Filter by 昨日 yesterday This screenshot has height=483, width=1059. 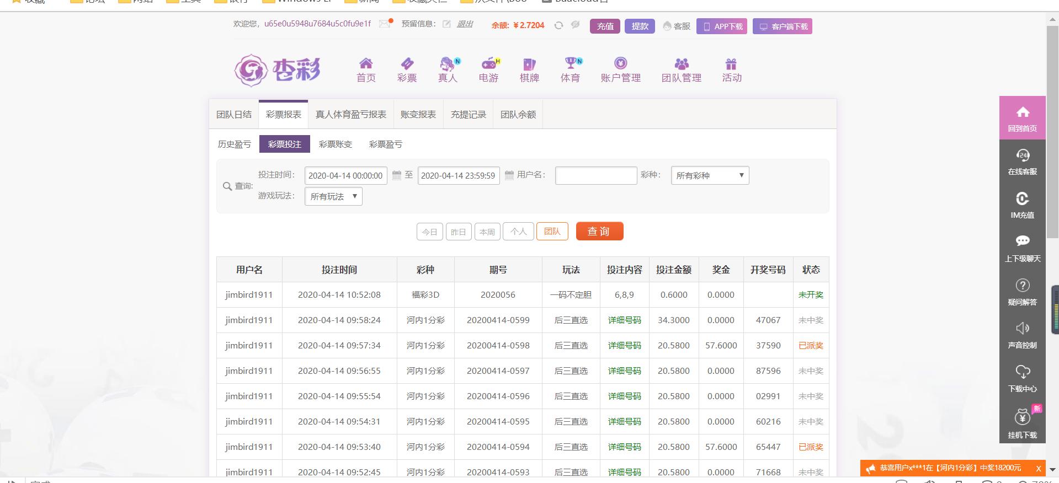coord(459,232)
